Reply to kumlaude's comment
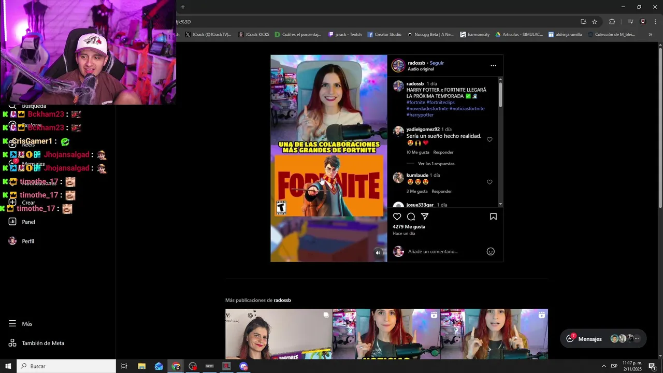This screenshot has width=663, height=373. coord(442,191)
